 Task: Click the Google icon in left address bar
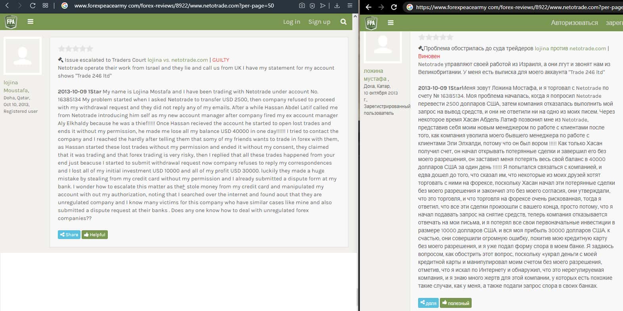[x=65, y=6]
